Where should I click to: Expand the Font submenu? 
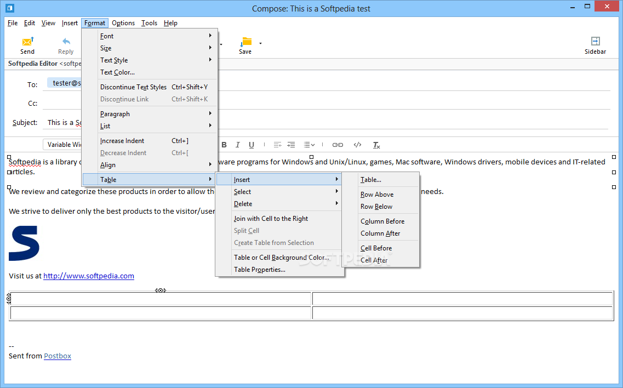click(x=158, y=36)
